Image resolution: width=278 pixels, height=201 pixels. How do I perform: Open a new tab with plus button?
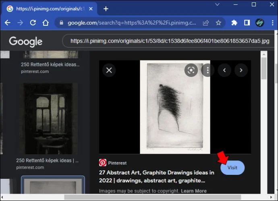point(106,9)
